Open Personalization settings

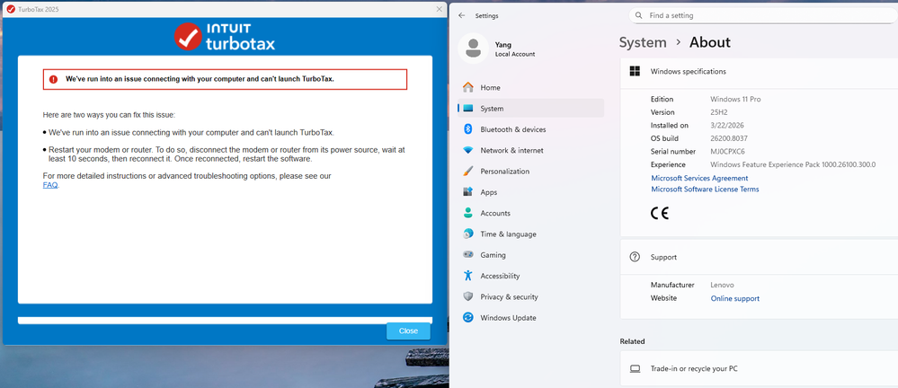tap(530, 172)
